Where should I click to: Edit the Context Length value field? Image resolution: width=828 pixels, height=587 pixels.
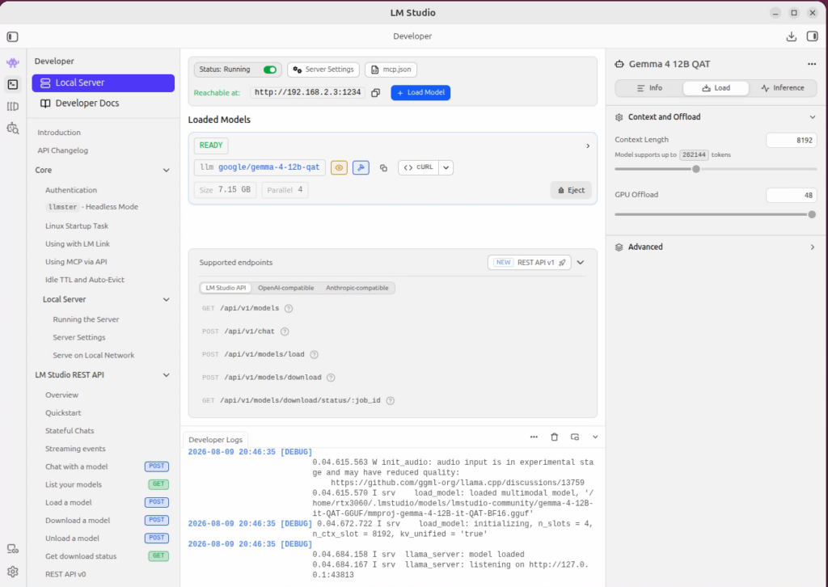(x=791, y=141)
